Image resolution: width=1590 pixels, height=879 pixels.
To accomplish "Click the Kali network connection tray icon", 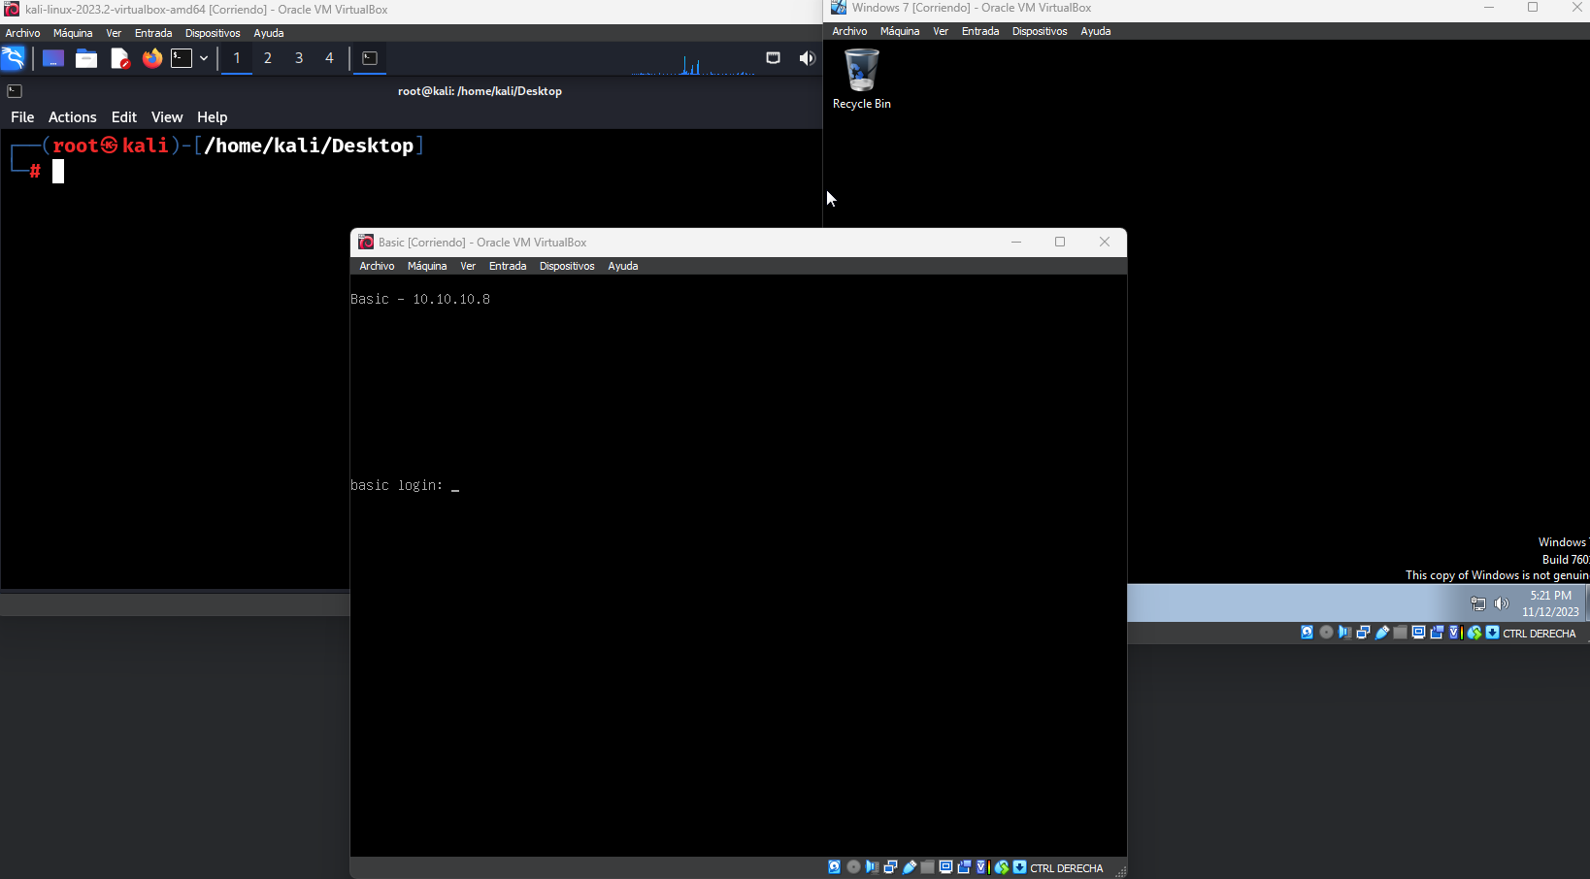I will click(773, 58).
